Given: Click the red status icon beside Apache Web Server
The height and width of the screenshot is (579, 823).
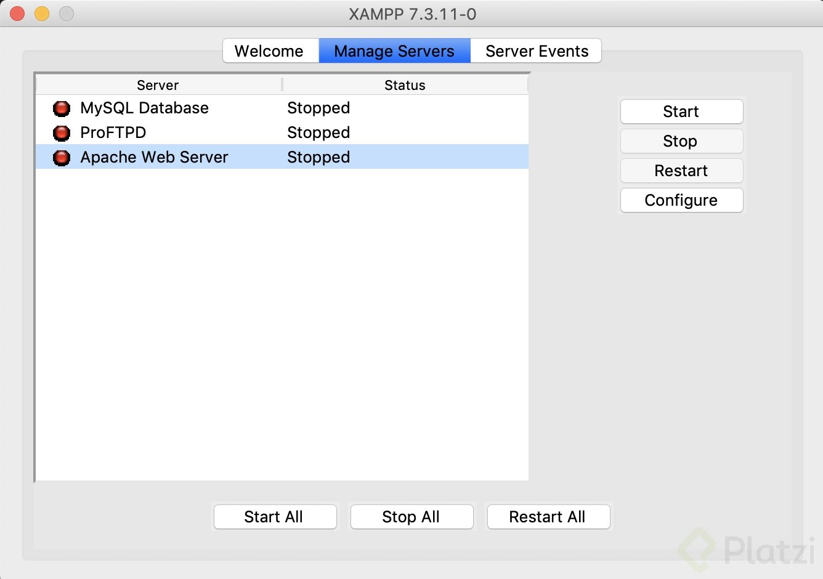Looking at the screenshot, I should point(62,158).
